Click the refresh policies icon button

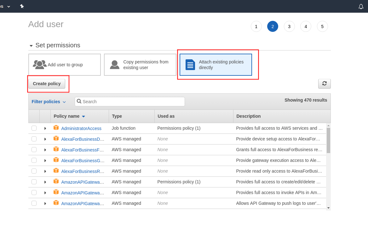[x=324, y=84]
